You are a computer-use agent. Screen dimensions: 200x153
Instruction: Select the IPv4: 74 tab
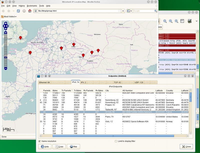pos(76,82)
